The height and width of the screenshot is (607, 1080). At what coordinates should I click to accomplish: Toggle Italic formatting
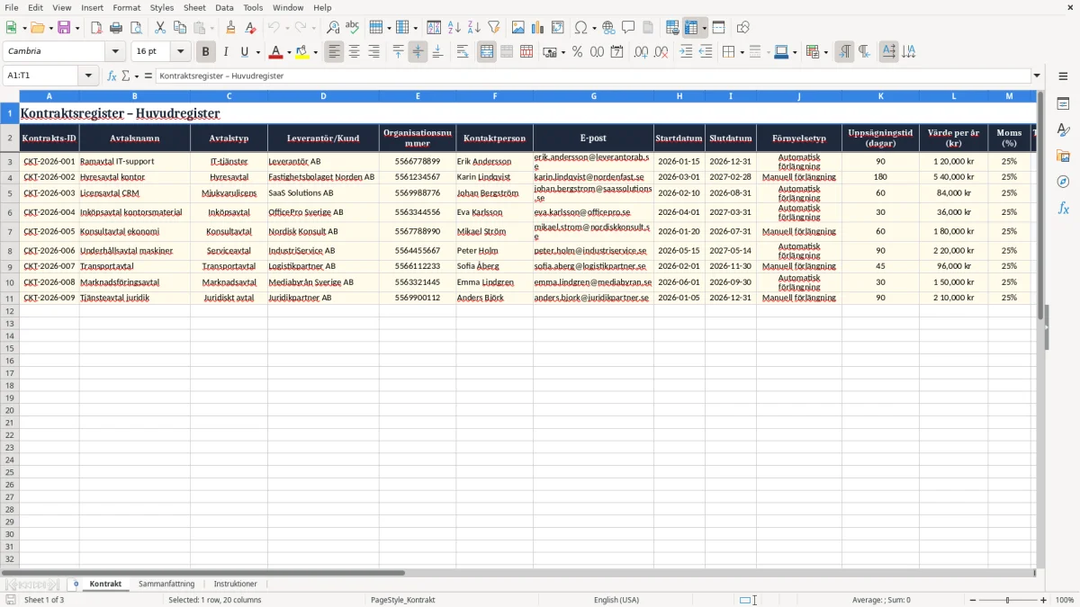(x=226, y=52)
